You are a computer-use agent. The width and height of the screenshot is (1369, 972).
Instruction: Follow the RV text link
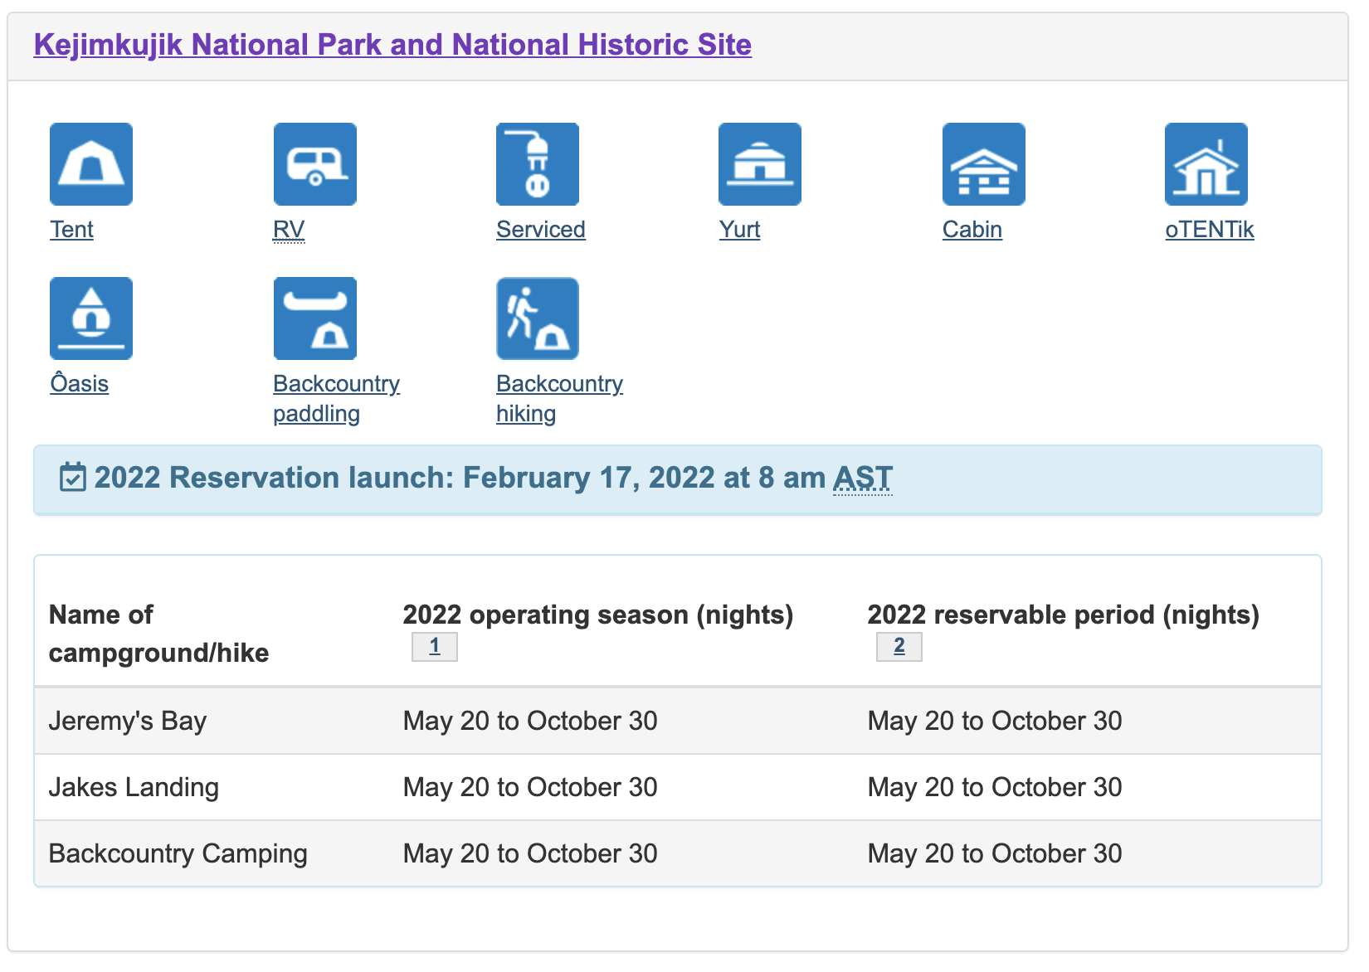(x=289, y=230)
